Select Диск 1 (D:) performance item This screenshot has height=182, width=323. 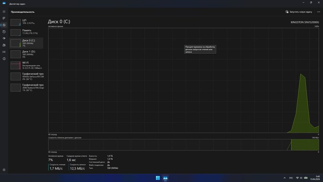tap(26, 54)
